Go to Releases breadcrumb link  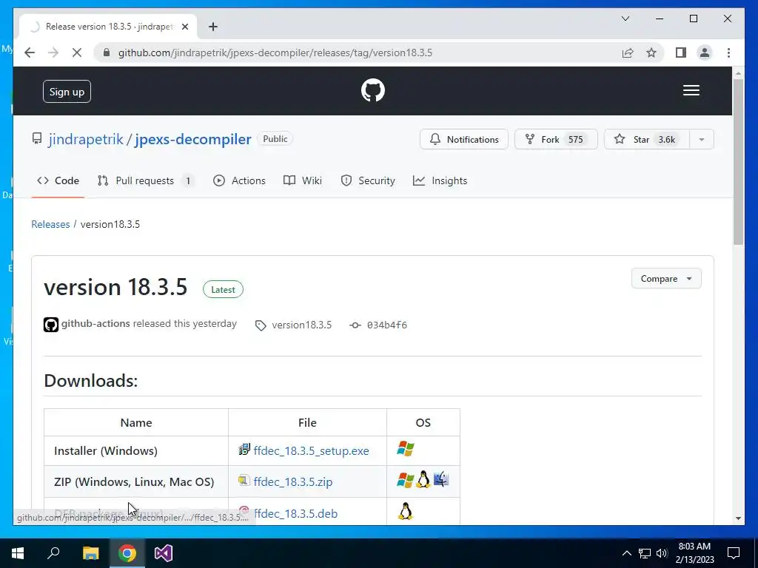(x=50, y=224)
